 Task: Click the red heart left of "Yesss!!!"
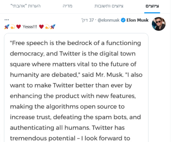18,27
